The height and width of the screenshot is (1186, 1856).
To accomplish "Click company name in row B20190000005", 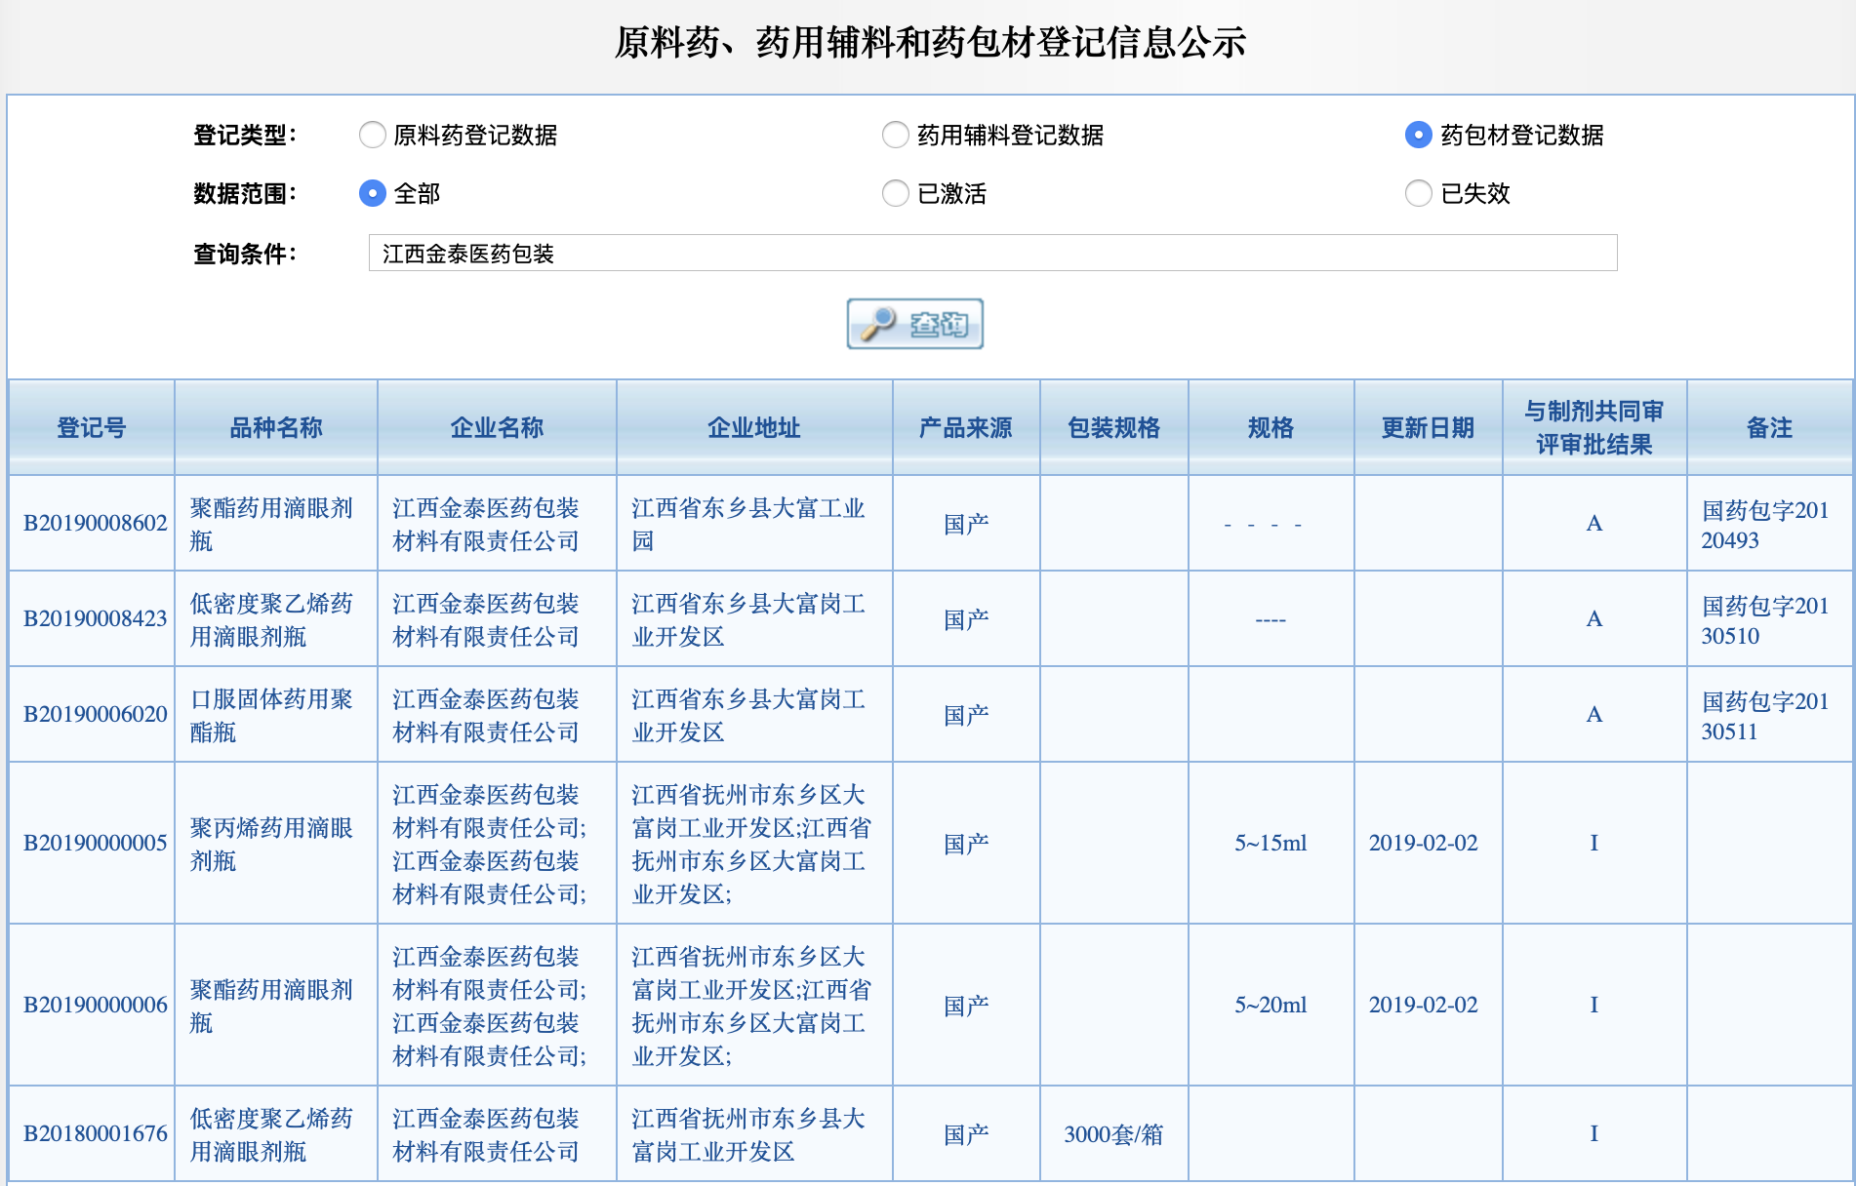I will click(x=490, y=844).
